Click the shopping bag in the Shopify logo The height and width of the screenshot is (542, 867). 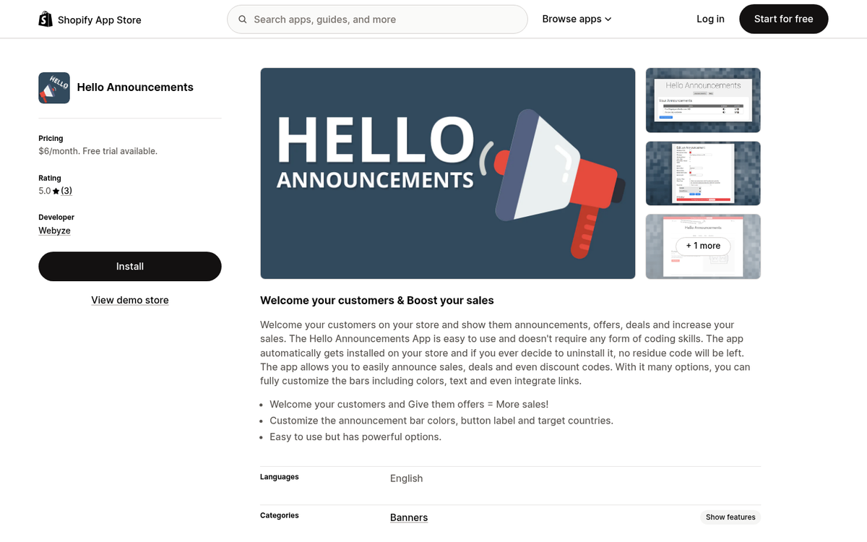pos(45,17)
